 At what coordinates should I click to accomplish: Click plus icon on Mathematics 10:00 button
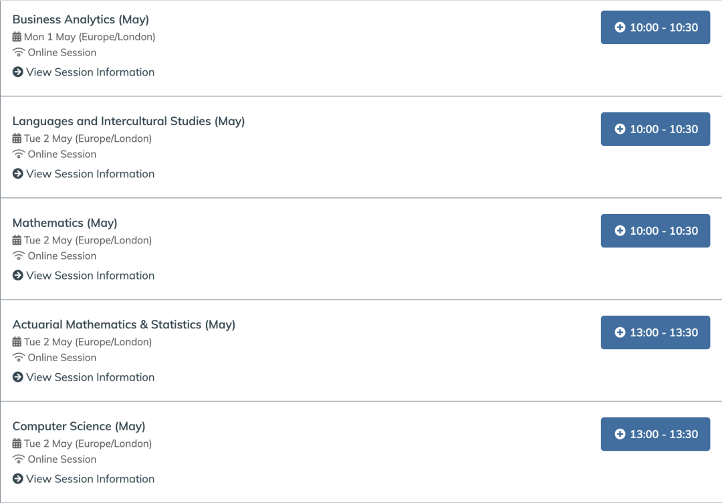(620, 231)
